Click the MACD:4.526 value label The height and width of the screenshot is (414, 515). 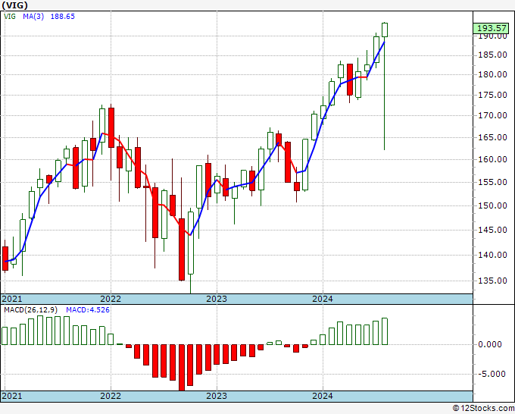pos(88,310)
